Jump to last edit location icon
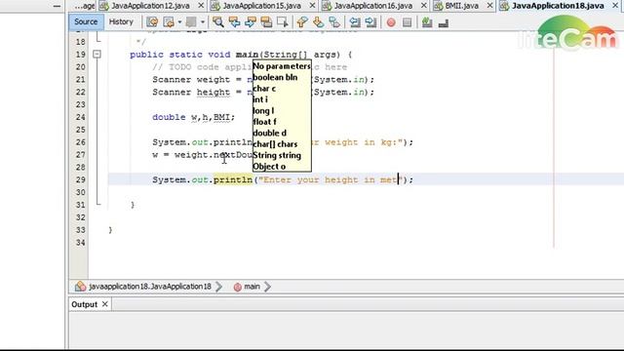Screen dimensions: 624x351 tap(152, 22)
